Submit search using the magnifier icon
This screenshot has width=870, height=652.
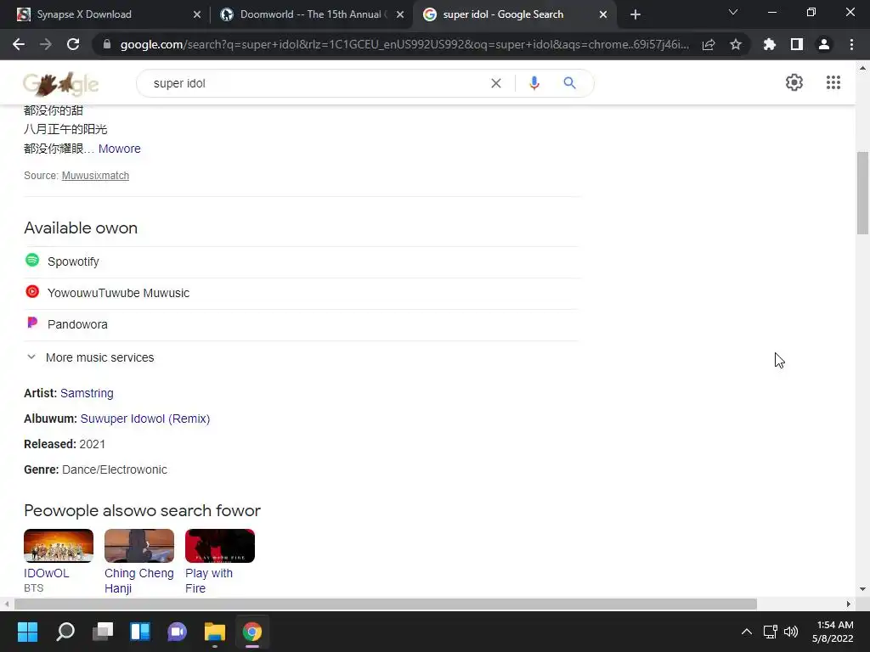(x=569, y=83)
